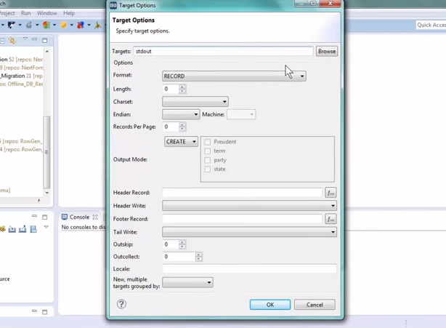Open the Run menu
This screenshot has height=328, width=446.
(26, 13)
